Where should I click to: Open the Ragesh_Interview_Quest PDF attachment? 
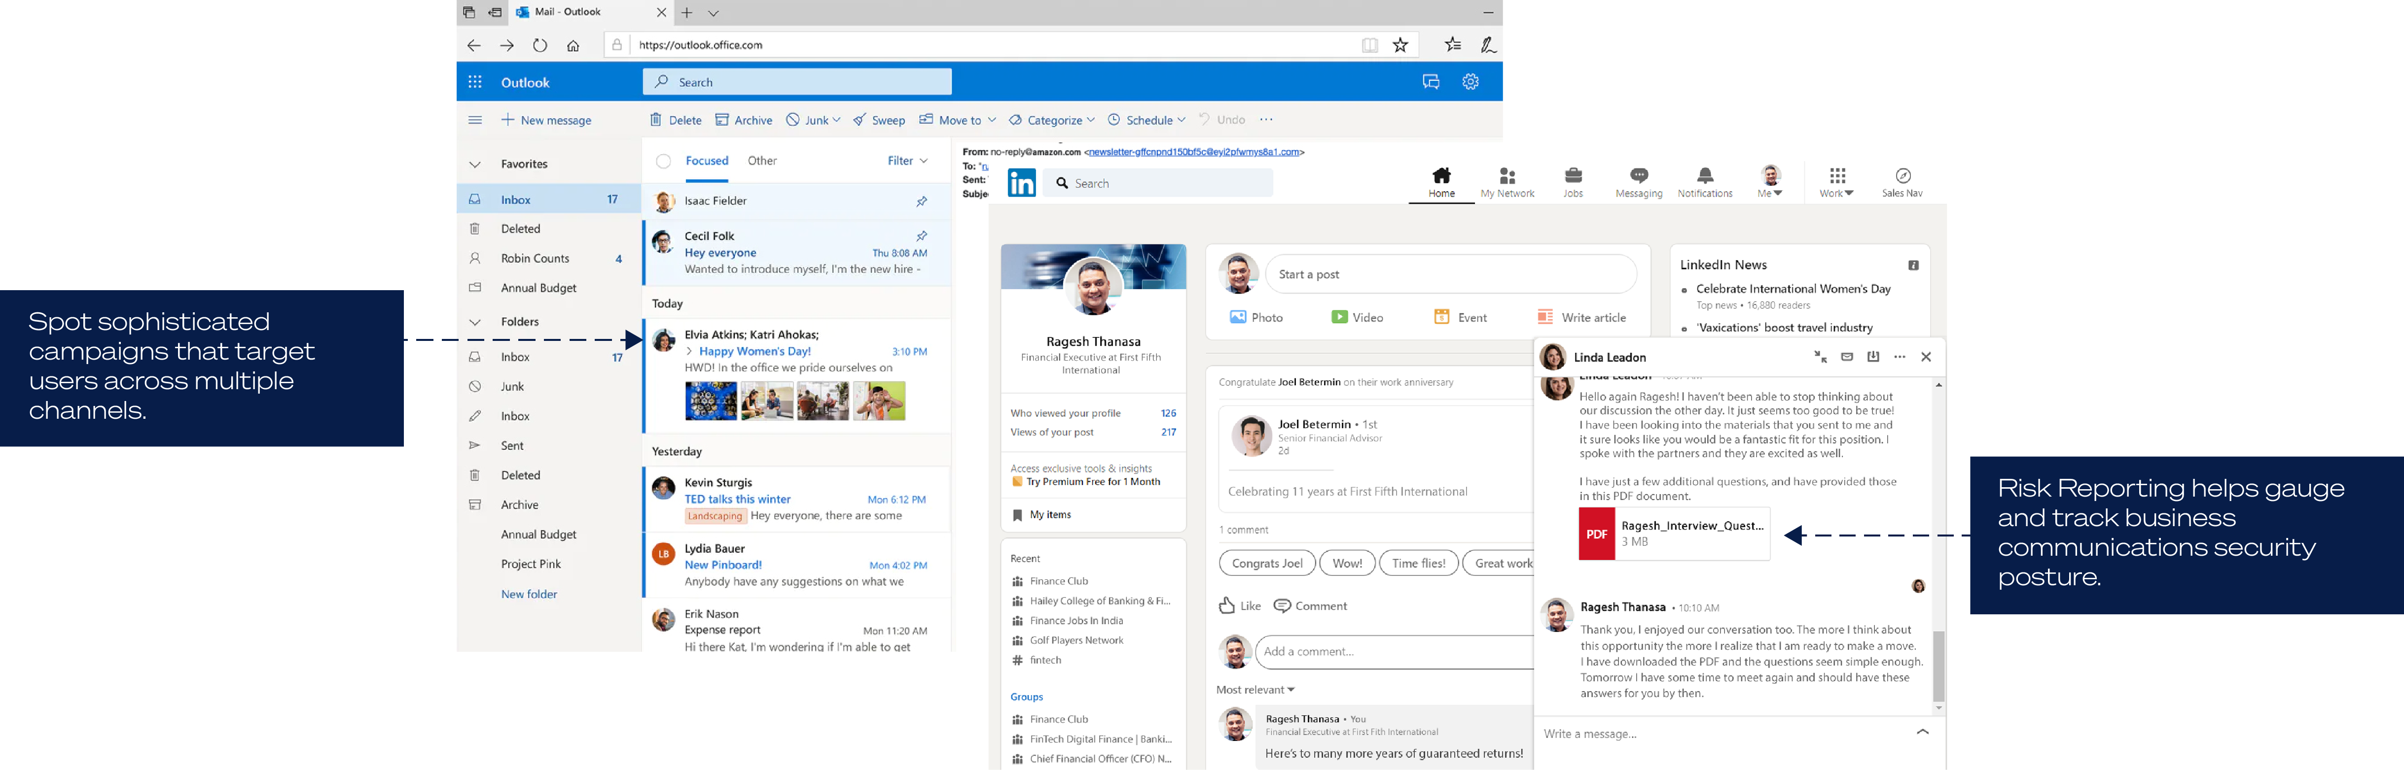tap(1673, 533)
